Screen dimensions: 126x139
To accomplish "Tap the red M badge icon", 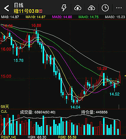I will (41, 11).
